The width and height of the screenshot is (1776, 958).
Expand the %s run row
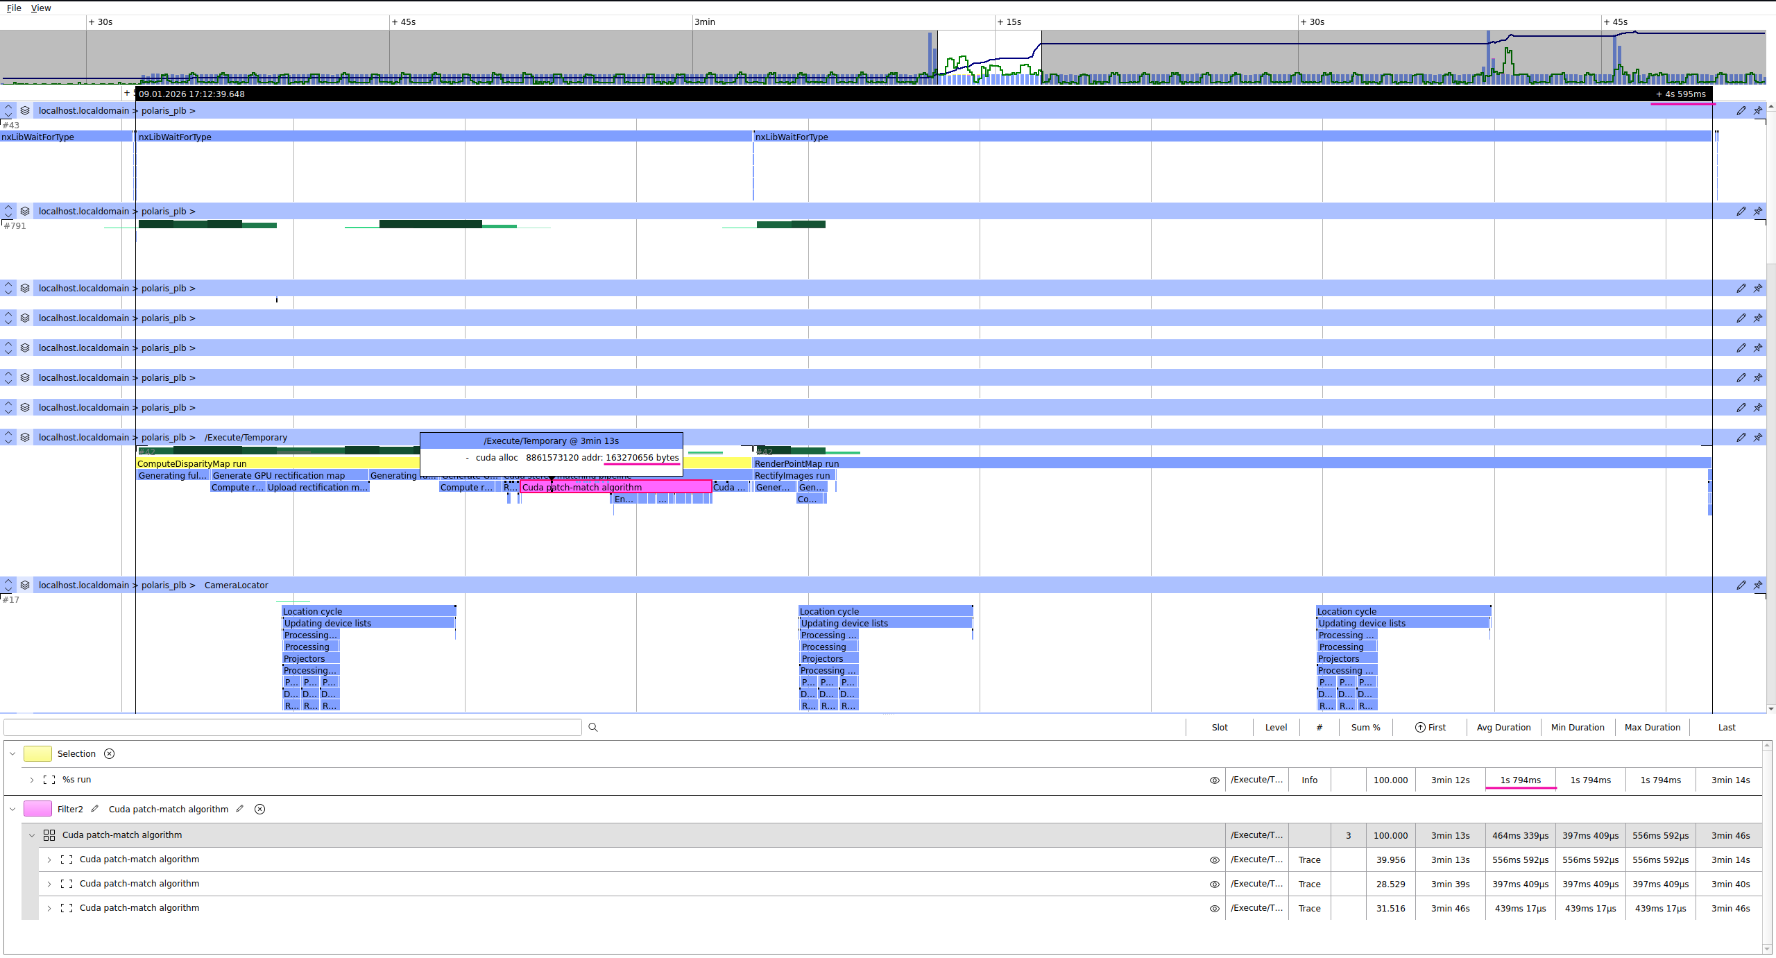(x=32, y=780)
